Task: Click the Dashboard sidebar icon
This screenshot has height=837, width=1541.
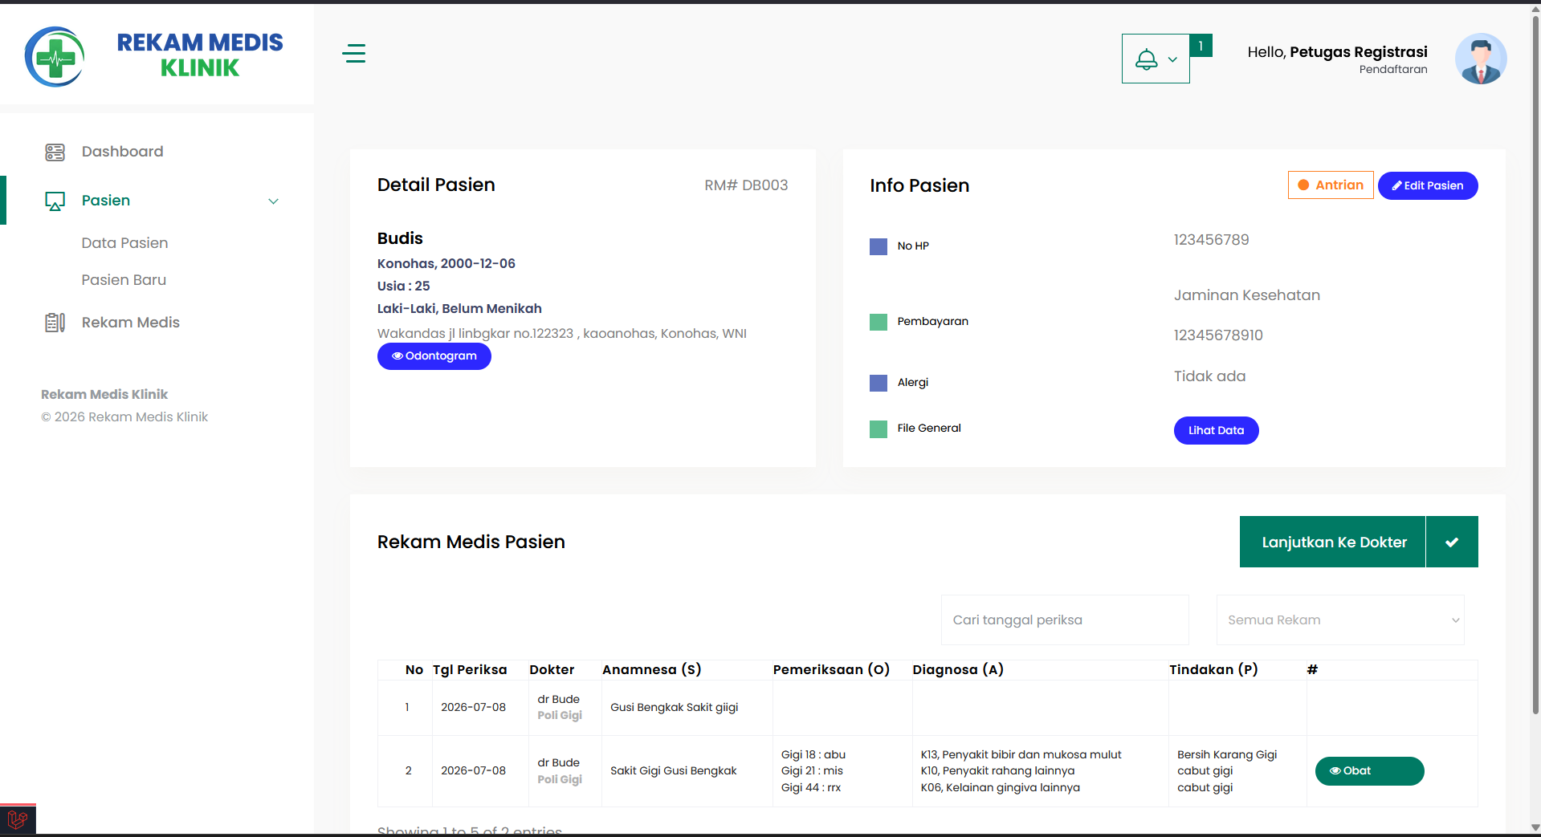Action: [55, 152]
